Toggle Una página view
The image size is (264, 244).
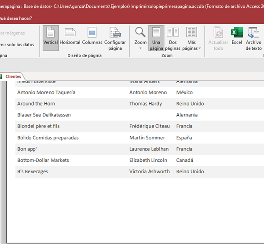[x=156, y=38]
